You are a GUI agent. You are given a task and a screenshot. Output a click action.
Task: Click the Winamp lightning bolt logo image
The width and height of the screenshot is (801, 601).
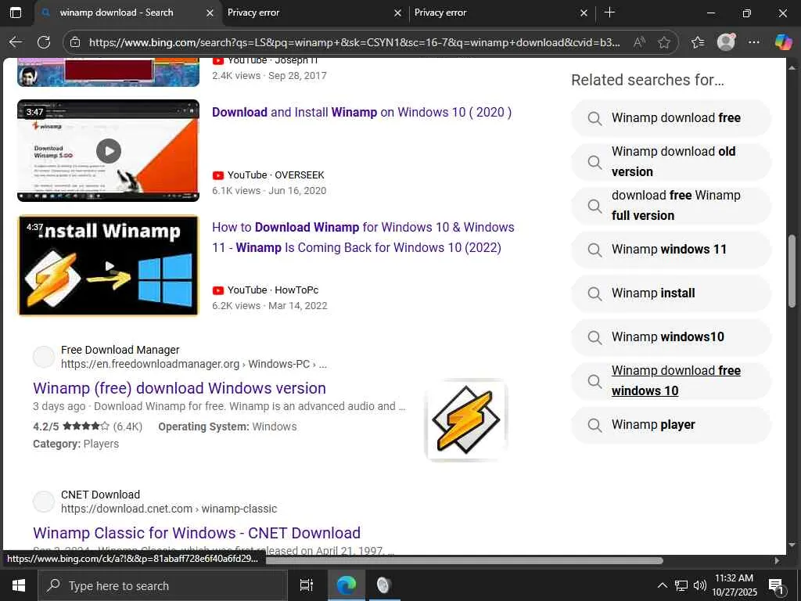click(x=466, y=420)
